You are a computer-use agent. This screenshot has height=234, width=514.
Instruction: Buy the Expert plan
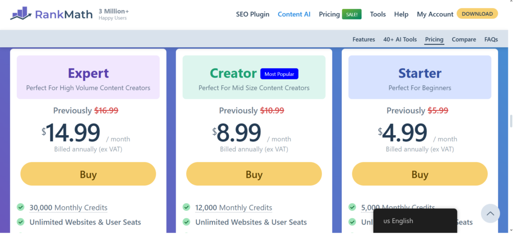tap(88, 174)
